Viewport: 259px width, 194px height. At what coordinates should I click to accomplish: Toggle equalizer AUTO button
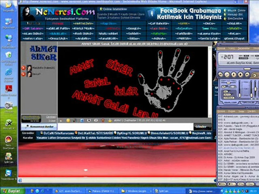click(227, 95)
